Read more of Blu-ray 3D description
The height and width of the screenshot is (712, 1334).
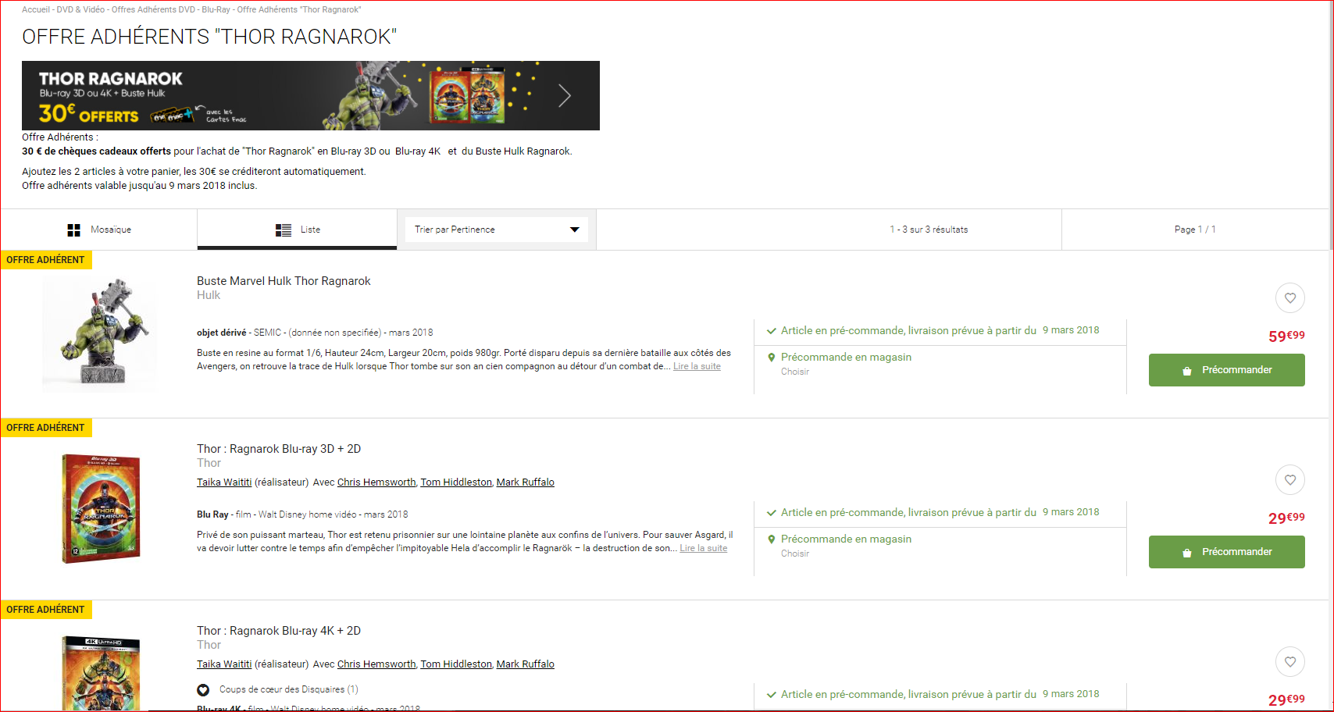(x=703, y=548)
